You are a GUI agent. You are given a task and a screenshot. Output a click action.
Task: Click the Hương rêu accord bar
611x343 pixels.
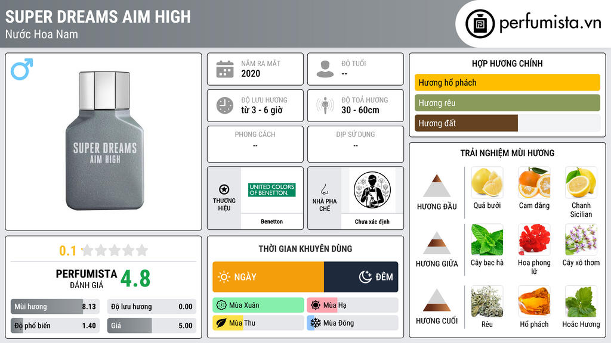pos(507,103)
